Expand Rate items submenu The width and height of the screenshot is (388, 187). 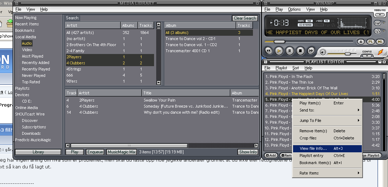tap(327, 173)
